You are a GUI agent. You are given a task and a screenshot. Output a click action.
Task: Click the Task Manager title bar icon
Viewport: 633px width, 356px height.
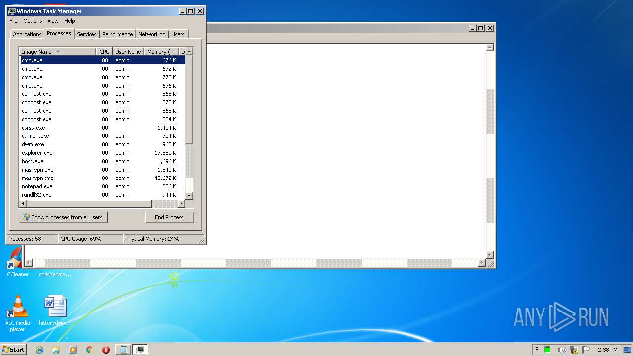click(12, 11)
